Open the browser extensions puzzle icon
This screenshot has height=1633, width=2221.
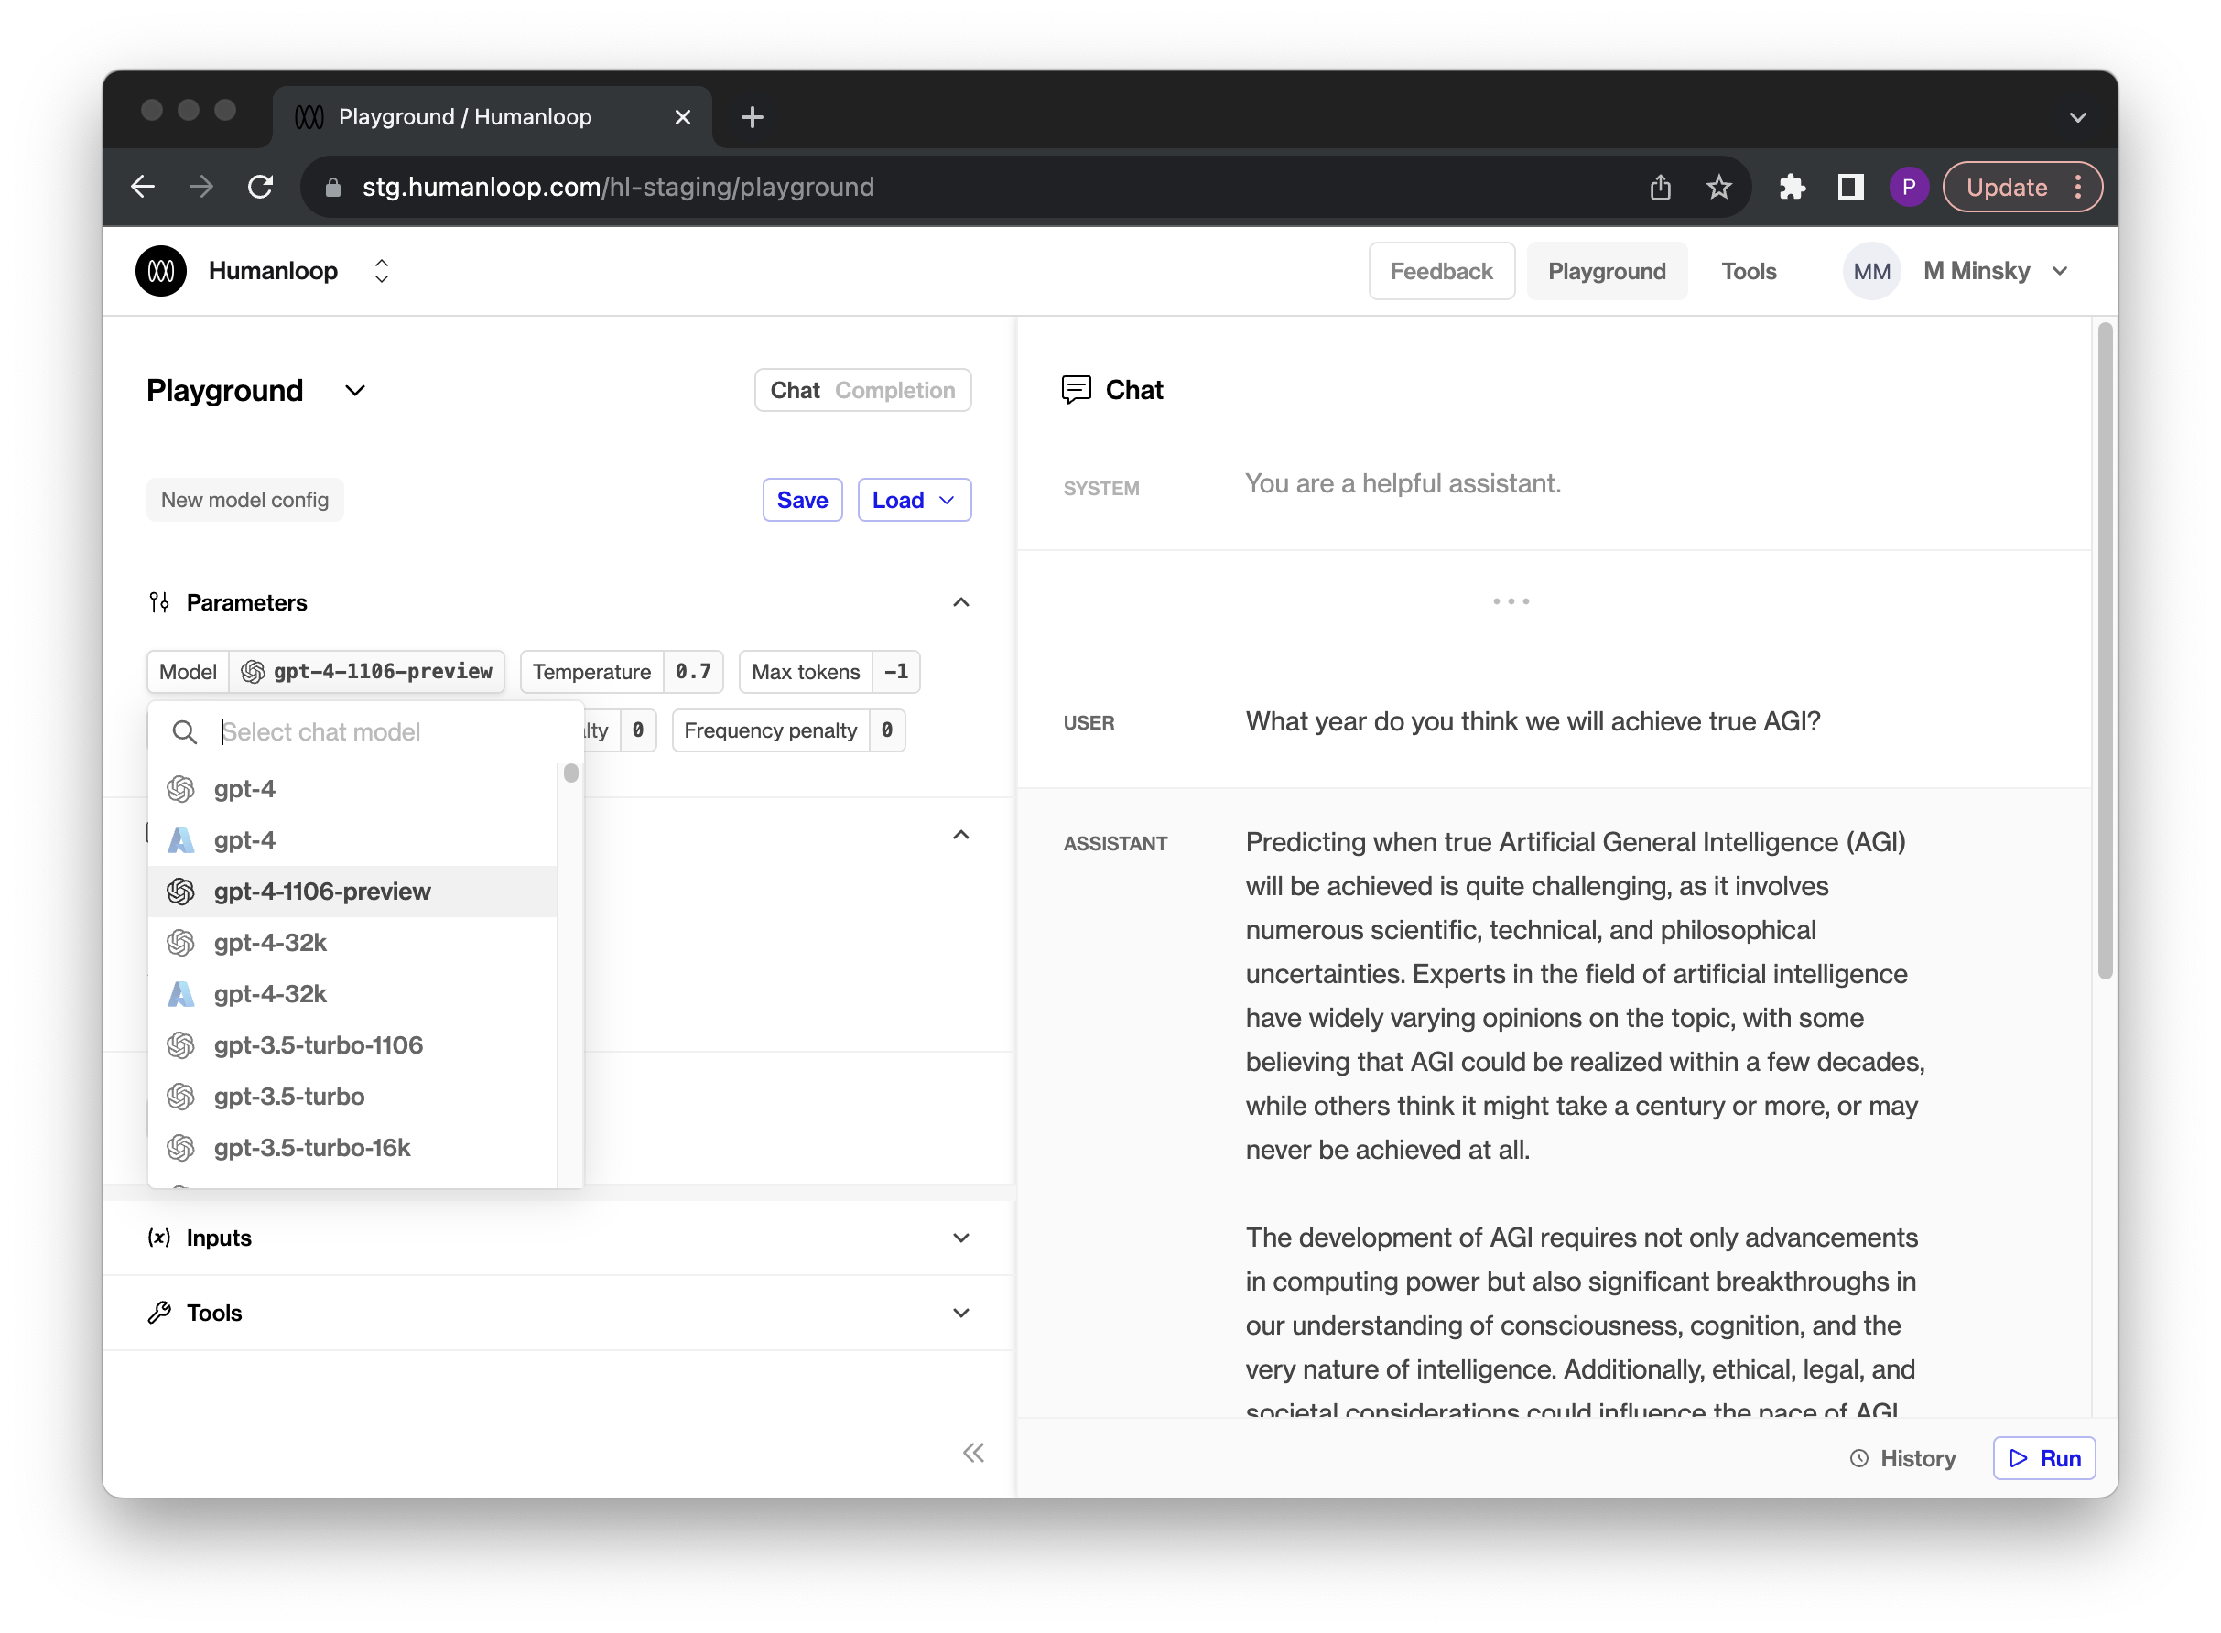coord(1791,187)
